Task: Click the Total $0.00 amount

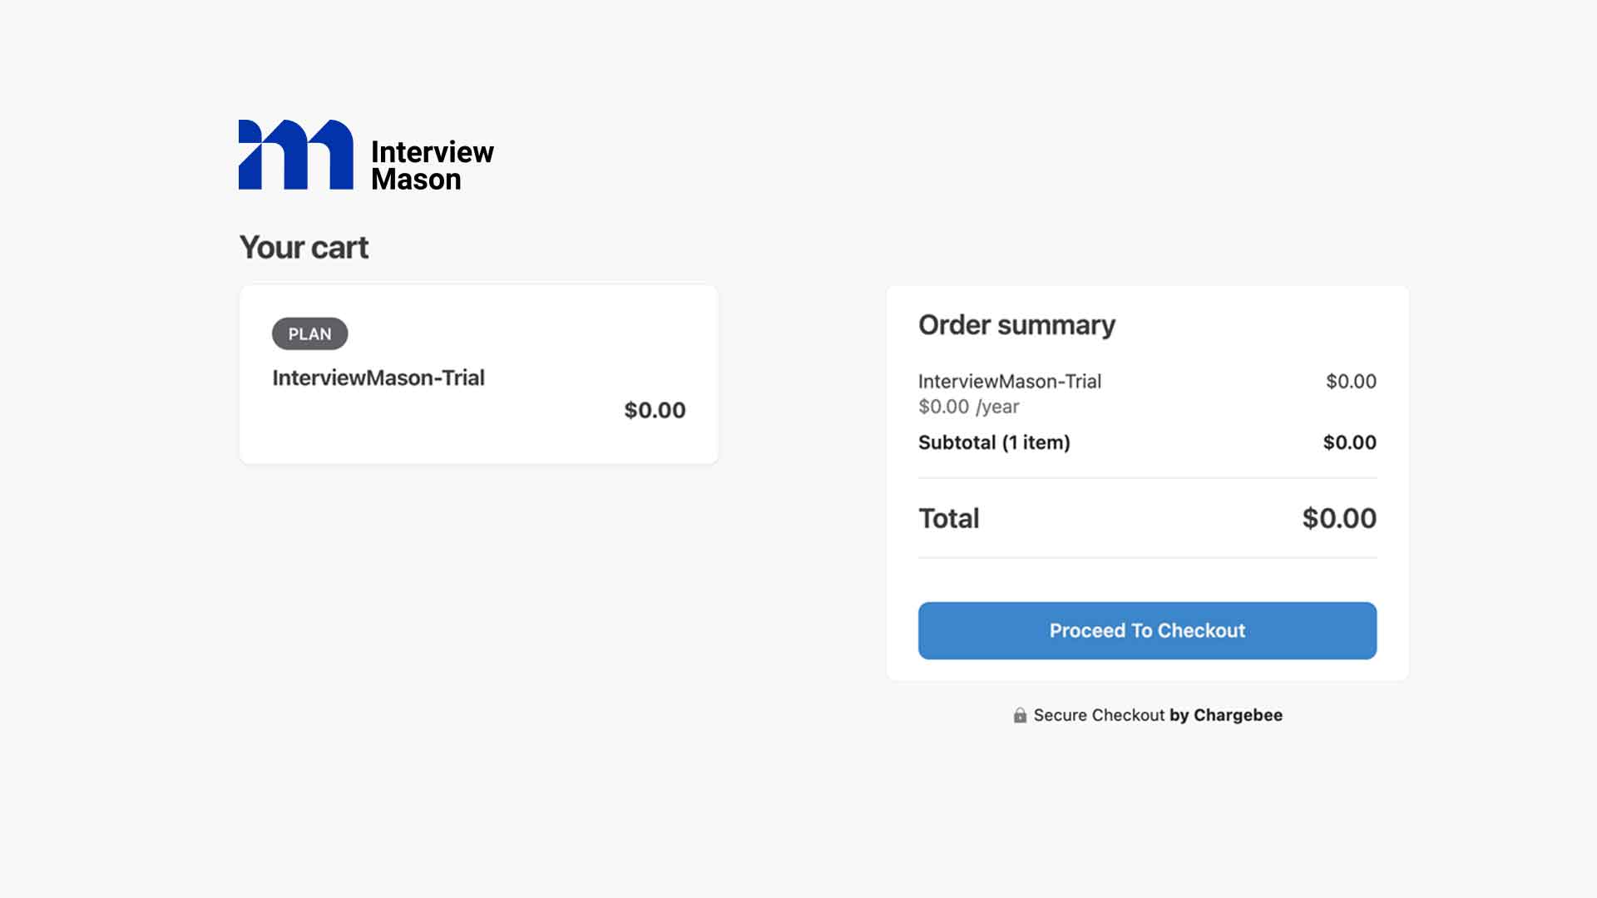Action: [1338, 518]
